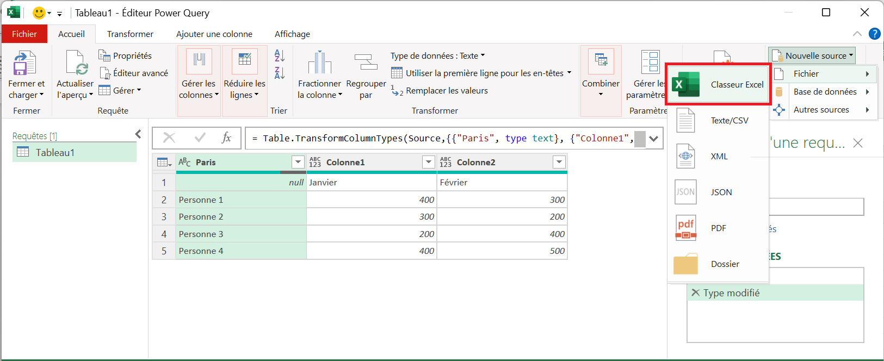Open the Paris column filter dropdown

[298, 162]
